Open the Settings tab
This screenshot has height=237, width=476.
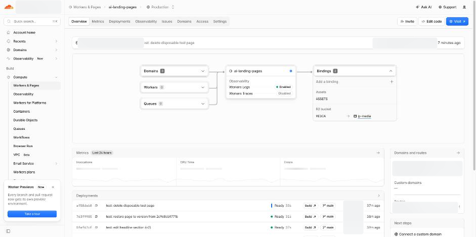[220, 22]
